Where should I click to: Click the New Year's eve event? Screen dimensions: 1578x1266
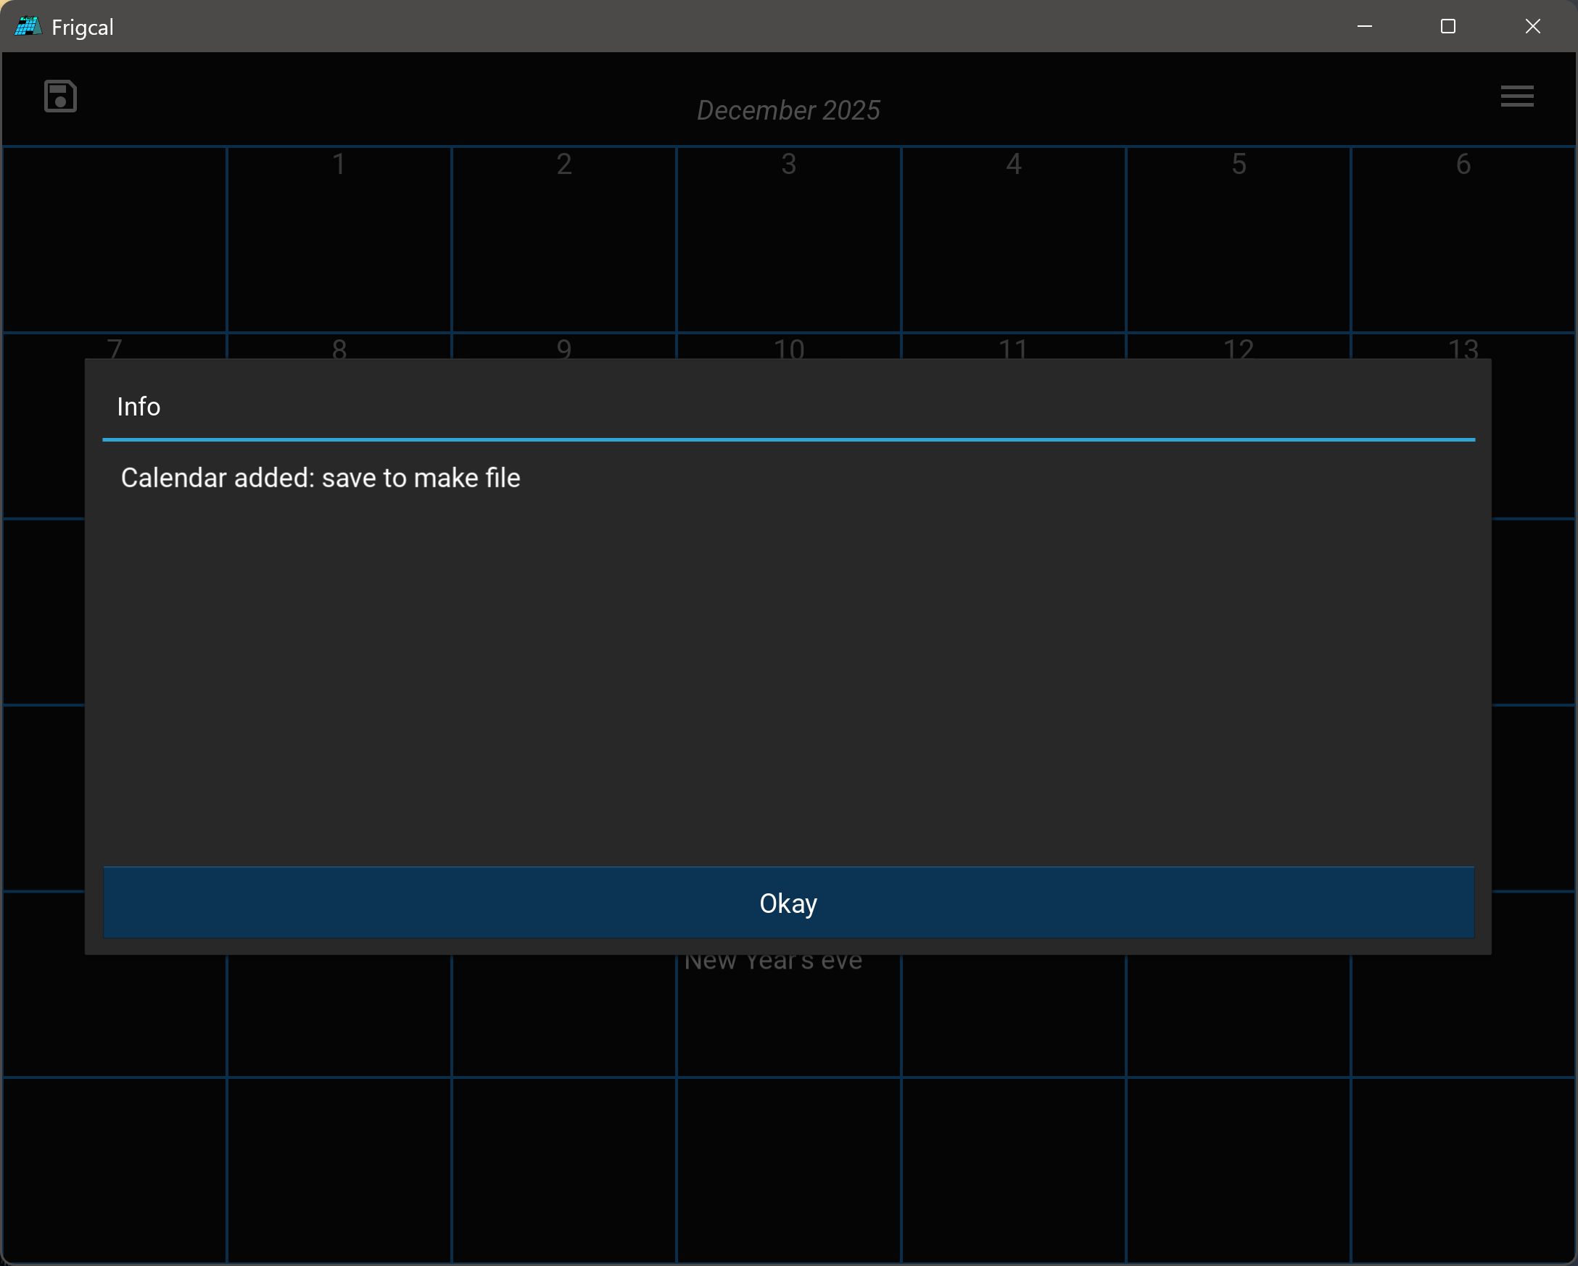tap(773, 963)
